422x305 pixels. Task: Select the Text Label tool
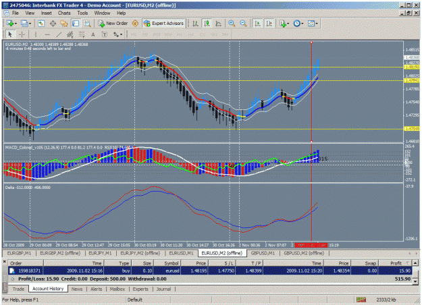tap(105, 34)
